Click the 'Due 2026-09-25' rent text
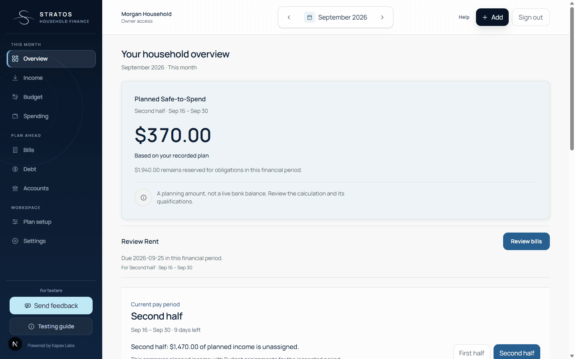This screenshot has width=575, height=359. pos(172,258)
